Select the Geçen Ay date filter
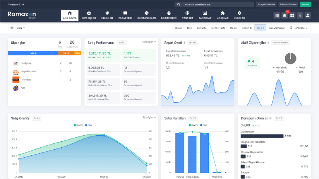This screenshot has width=319, height=179. (x=247, y=28)
